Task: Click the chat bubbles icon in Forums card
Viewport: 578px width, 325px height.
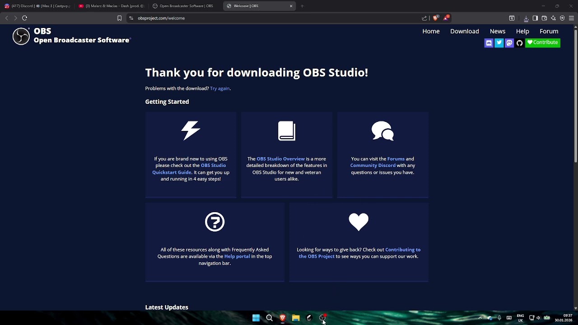Action: click(382, 131)
